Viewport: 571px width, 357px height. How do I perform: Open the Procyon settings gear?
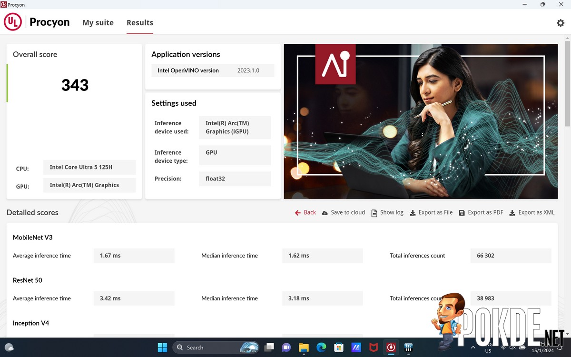click(561, 23)
